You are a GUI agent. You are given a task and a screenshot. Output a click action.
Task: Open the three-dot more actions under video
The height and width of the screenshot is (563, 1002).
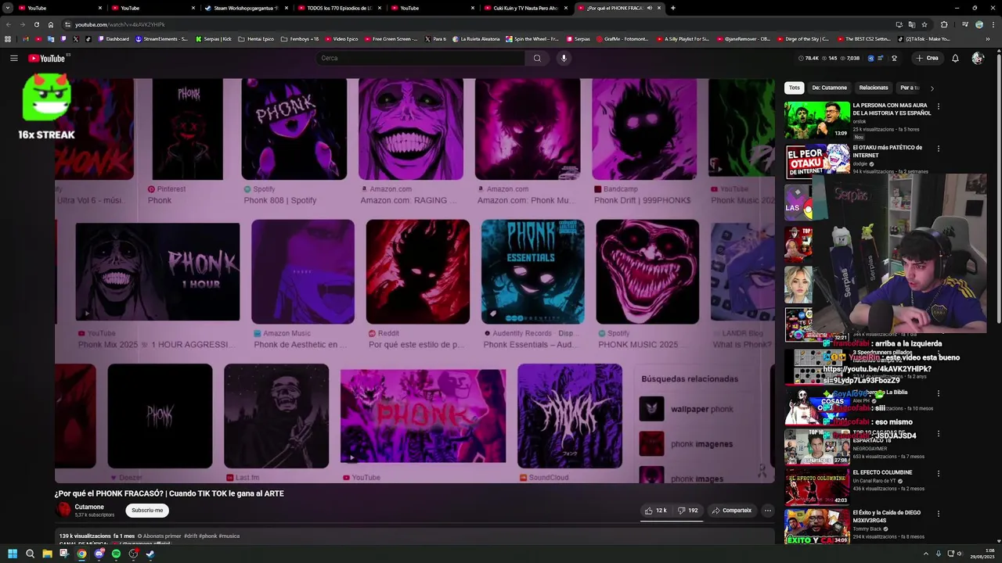(x=767, y=511)
